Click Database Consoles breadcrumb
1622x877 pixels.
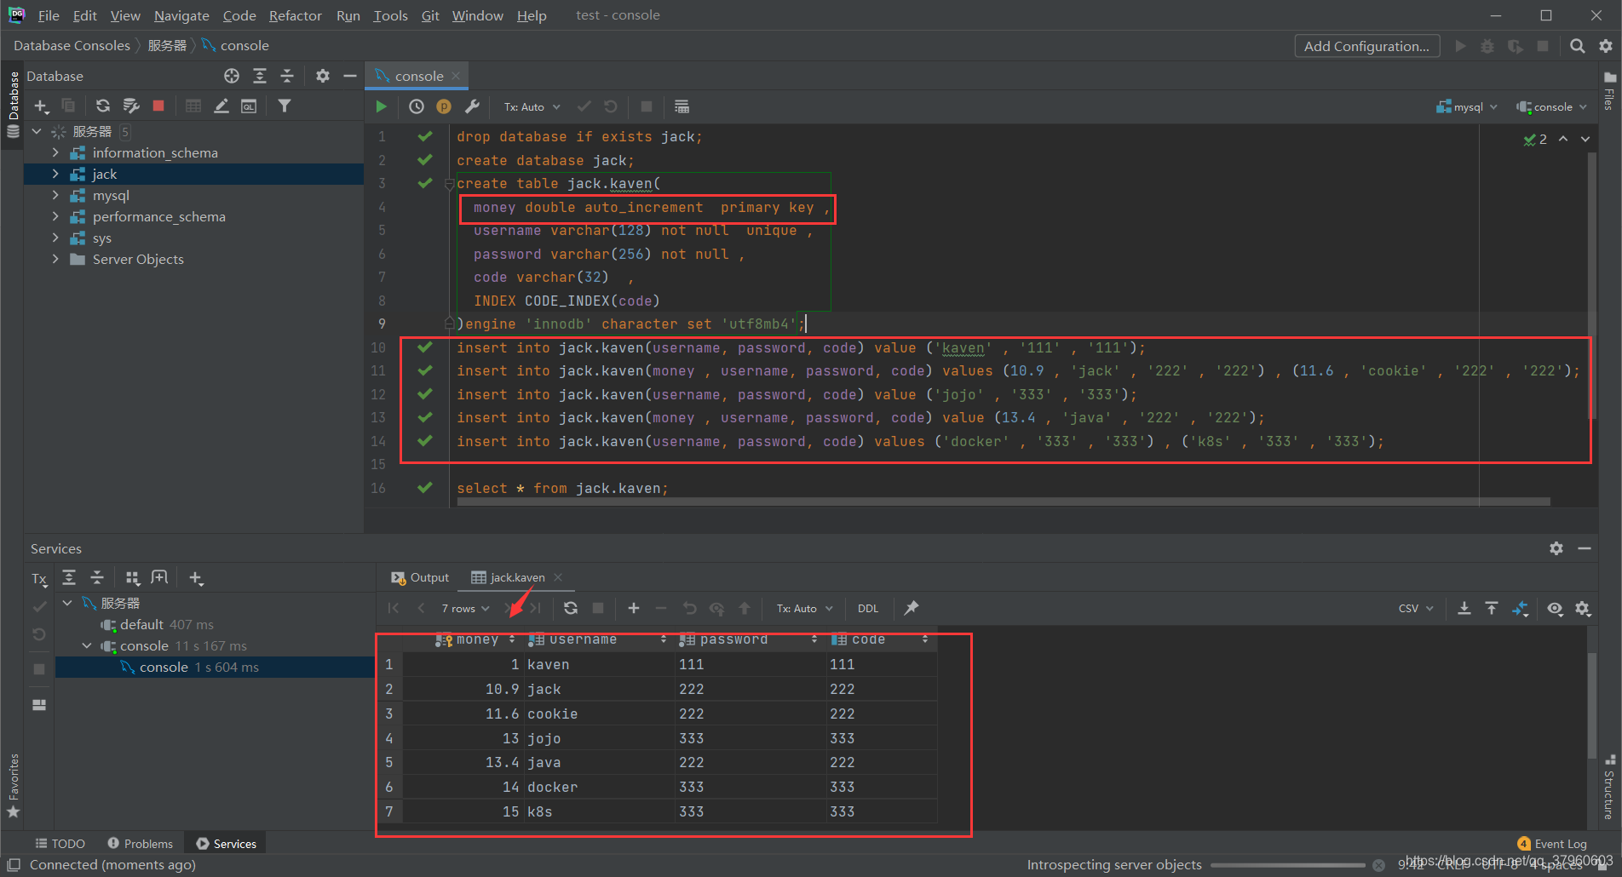(72, 45)
